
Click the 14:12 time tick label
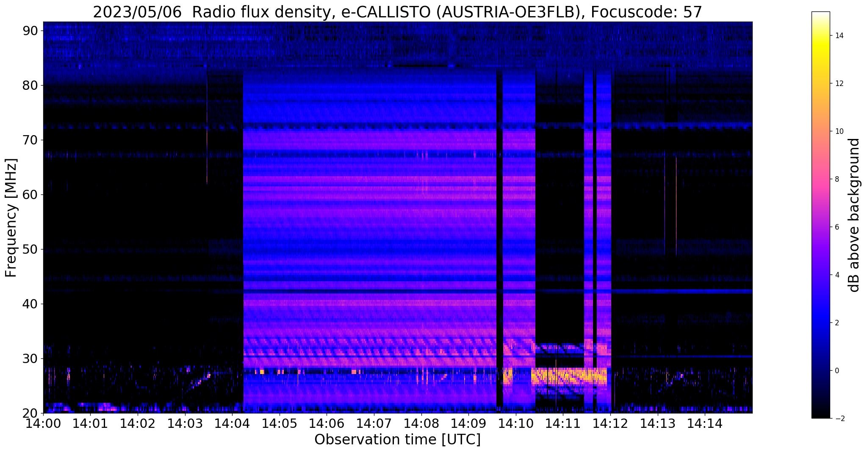[x=610, y=424]
